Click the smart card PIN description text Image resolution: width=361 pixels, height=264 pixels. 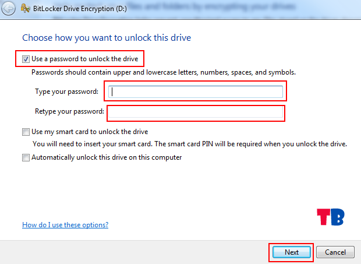tap(190, 144)
